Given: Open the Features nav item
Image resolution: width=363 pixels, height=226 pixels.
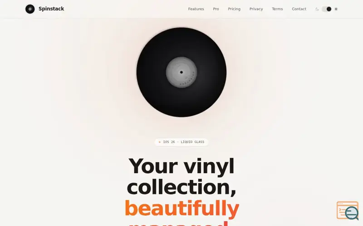Looking at the screenshot, I should click(196, 9).
